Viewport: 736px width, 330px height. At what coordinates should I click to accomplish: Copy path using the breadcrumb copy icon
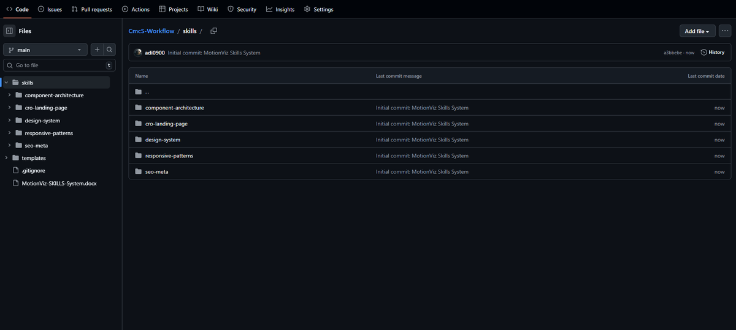[213, 31]
